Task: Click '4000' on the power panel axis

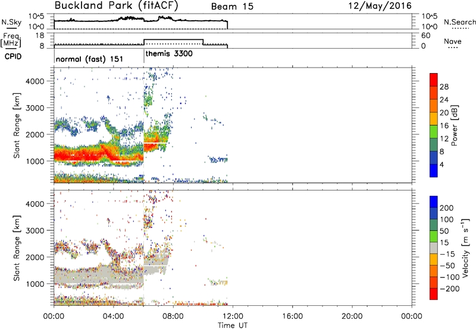Action: point(35,81)
